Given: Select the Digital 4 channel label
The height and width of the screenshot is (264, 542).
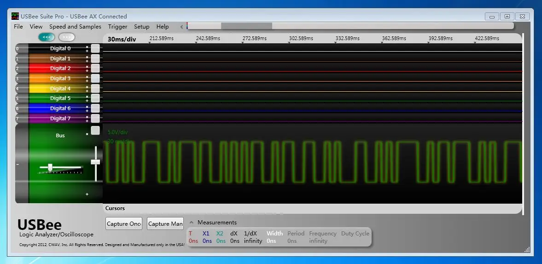Looking at the screenshot, I should coord(60,88).
